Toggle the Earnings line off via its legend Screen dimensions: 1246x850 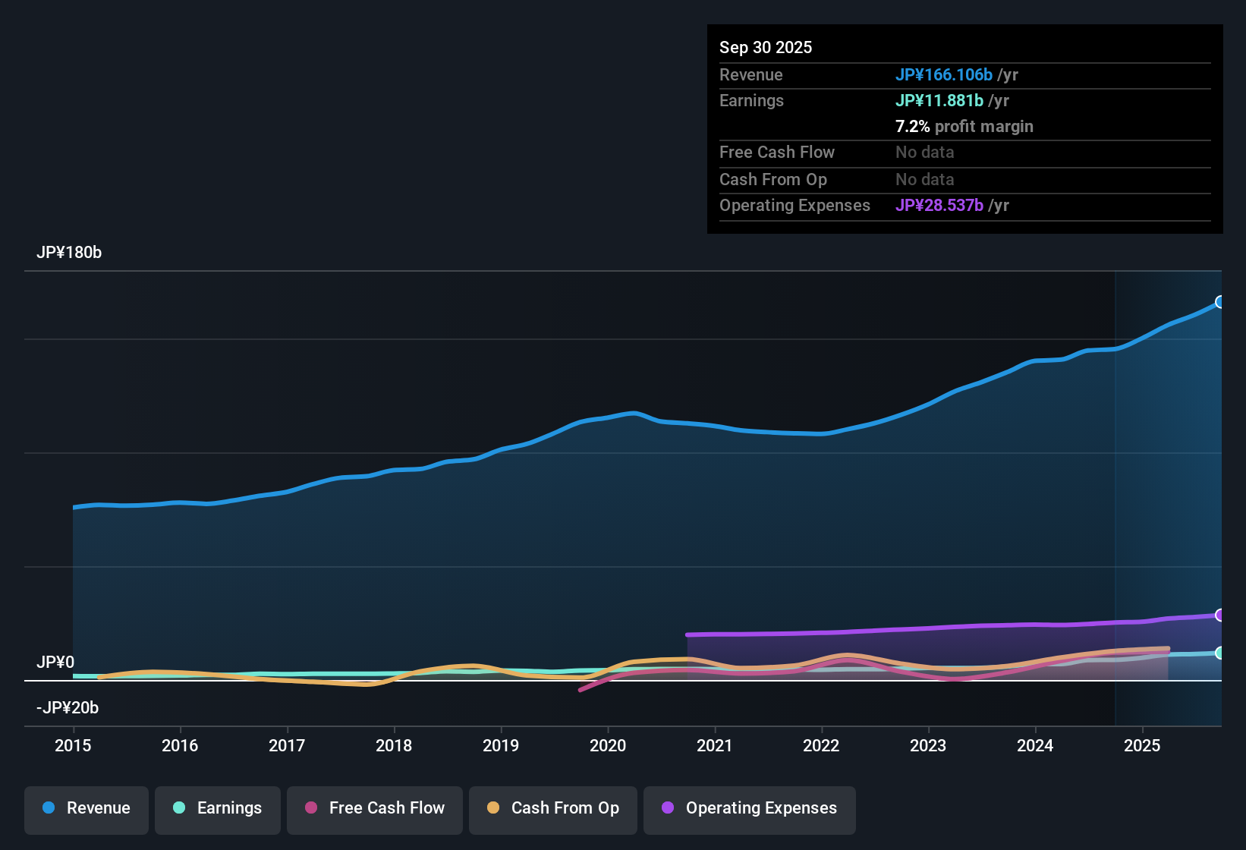[218, 808]
